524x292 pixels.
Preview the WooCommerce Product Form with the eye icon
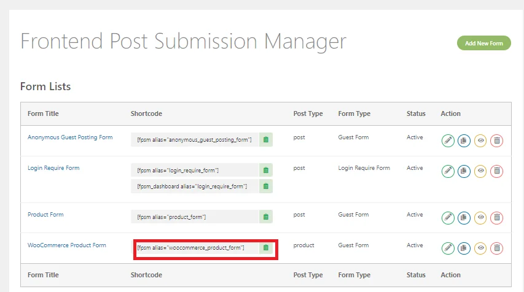click(481, 248)
